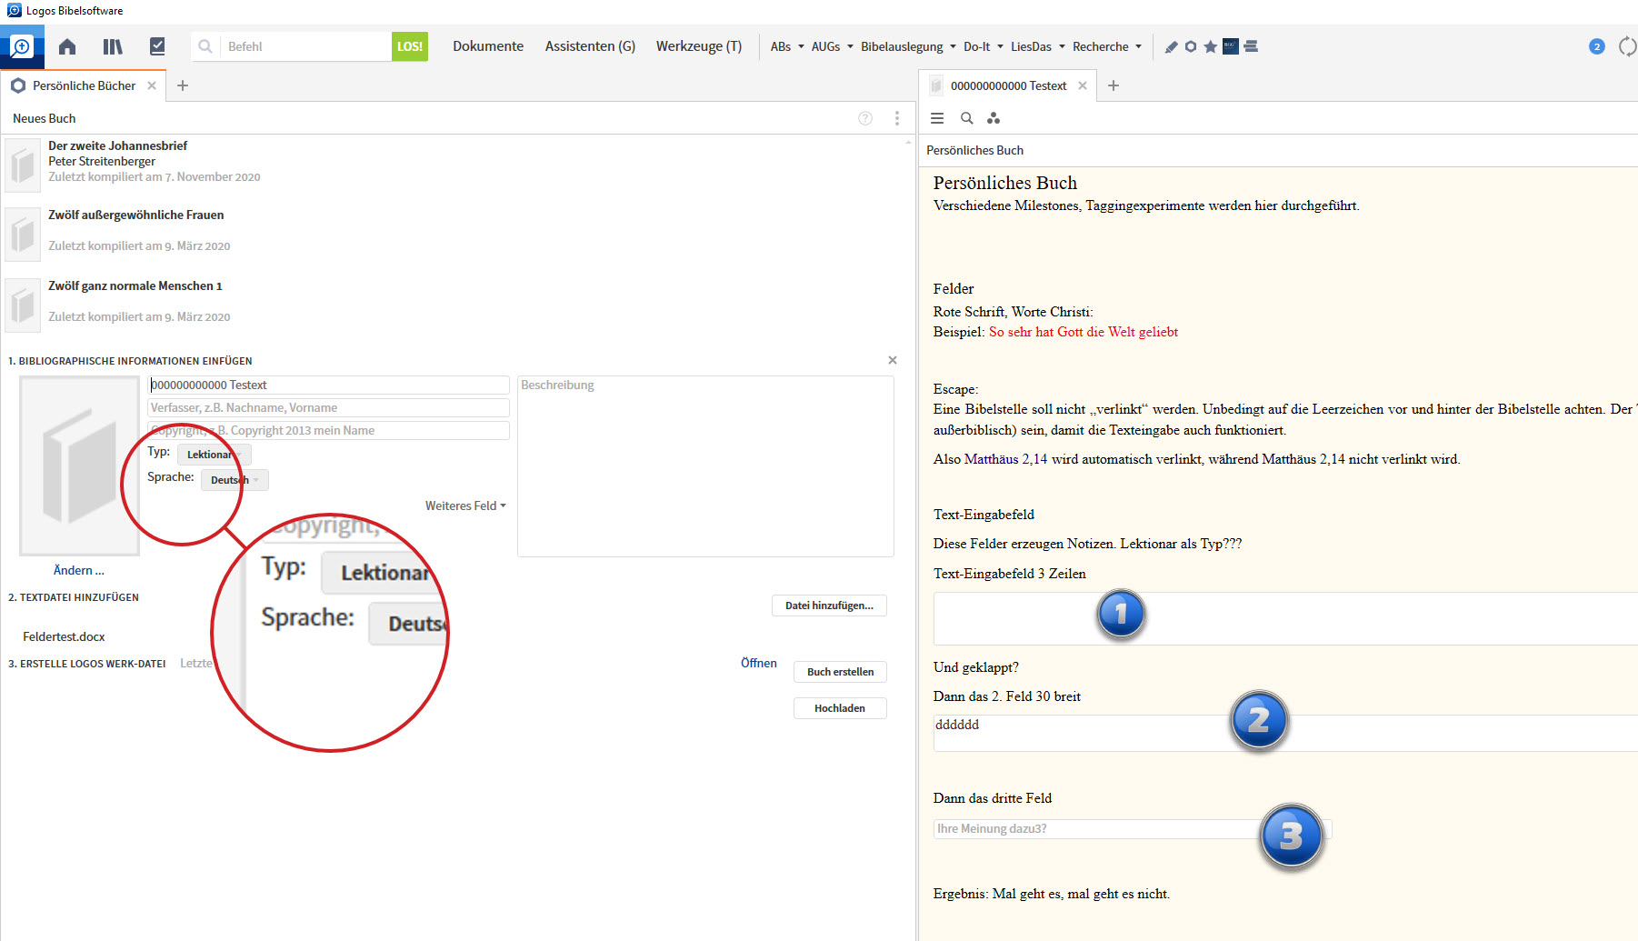The height and width of the screenshot is (941, 1638).
Task: Switch to the 000000000000 Testext tab
Action: [1008, 85]
